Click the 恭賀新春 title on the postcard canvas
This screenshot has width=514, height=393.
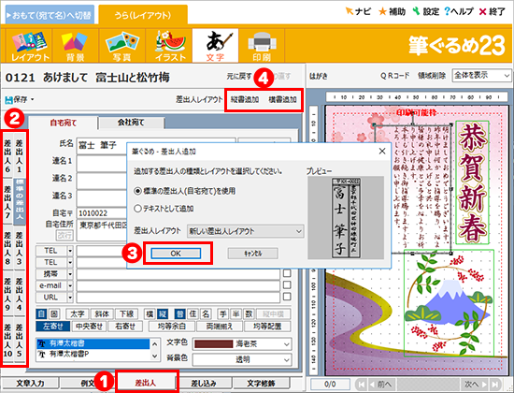pos(472,182)
